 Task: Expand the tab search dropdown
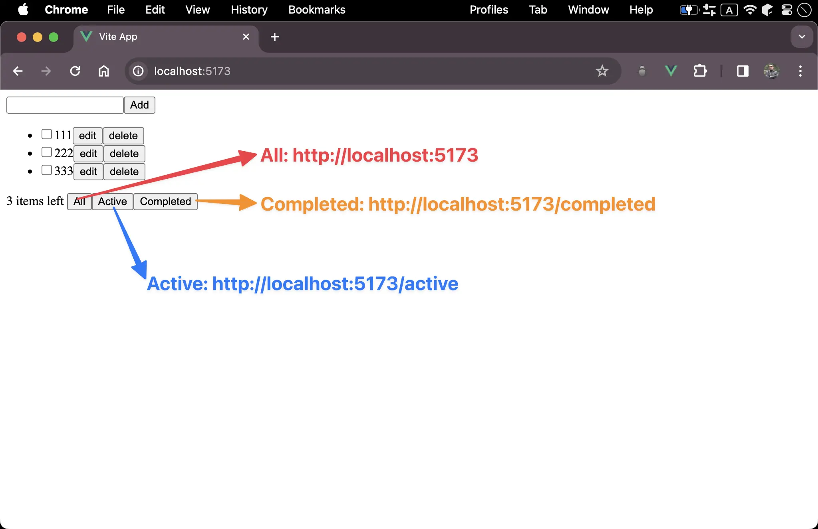pyautogui.click(x=802, y=37)
